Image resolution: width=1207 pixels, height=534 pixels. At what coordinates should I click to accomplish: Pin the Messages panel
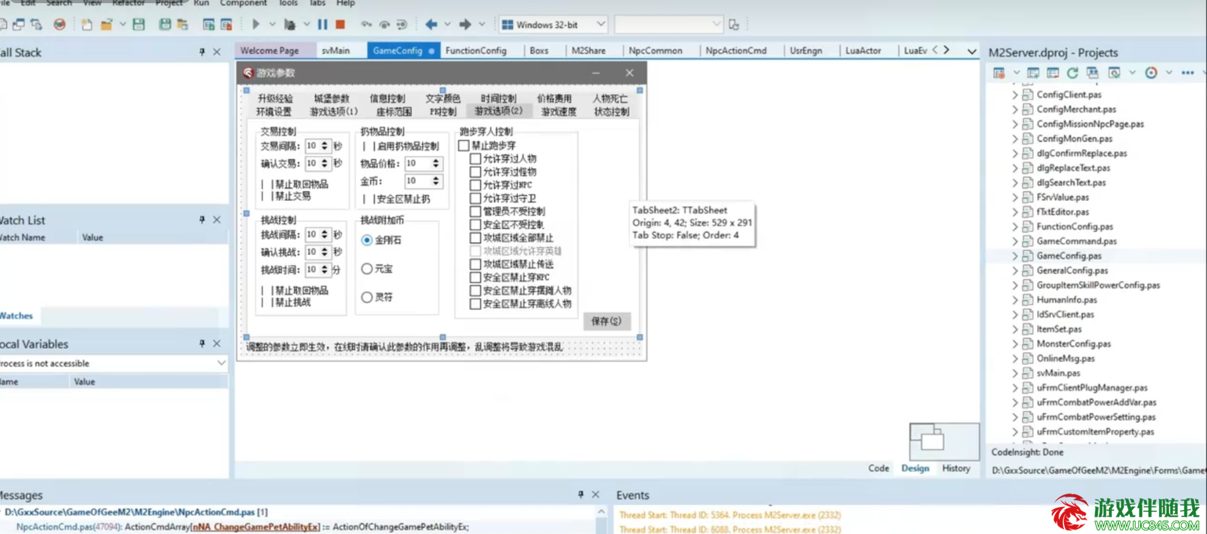[581, 495]
